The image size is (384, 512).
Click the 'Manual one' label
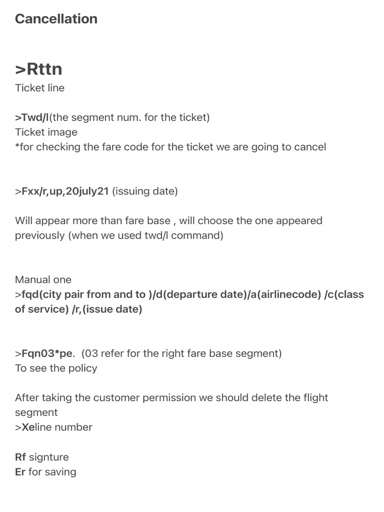(x=43, y=279)
